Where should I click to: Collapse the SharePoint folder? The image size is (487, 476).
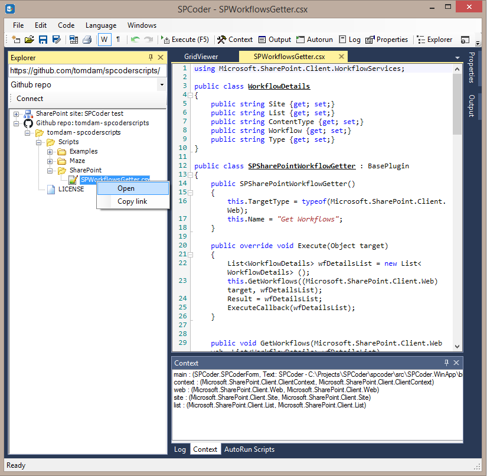click(50, 171)
